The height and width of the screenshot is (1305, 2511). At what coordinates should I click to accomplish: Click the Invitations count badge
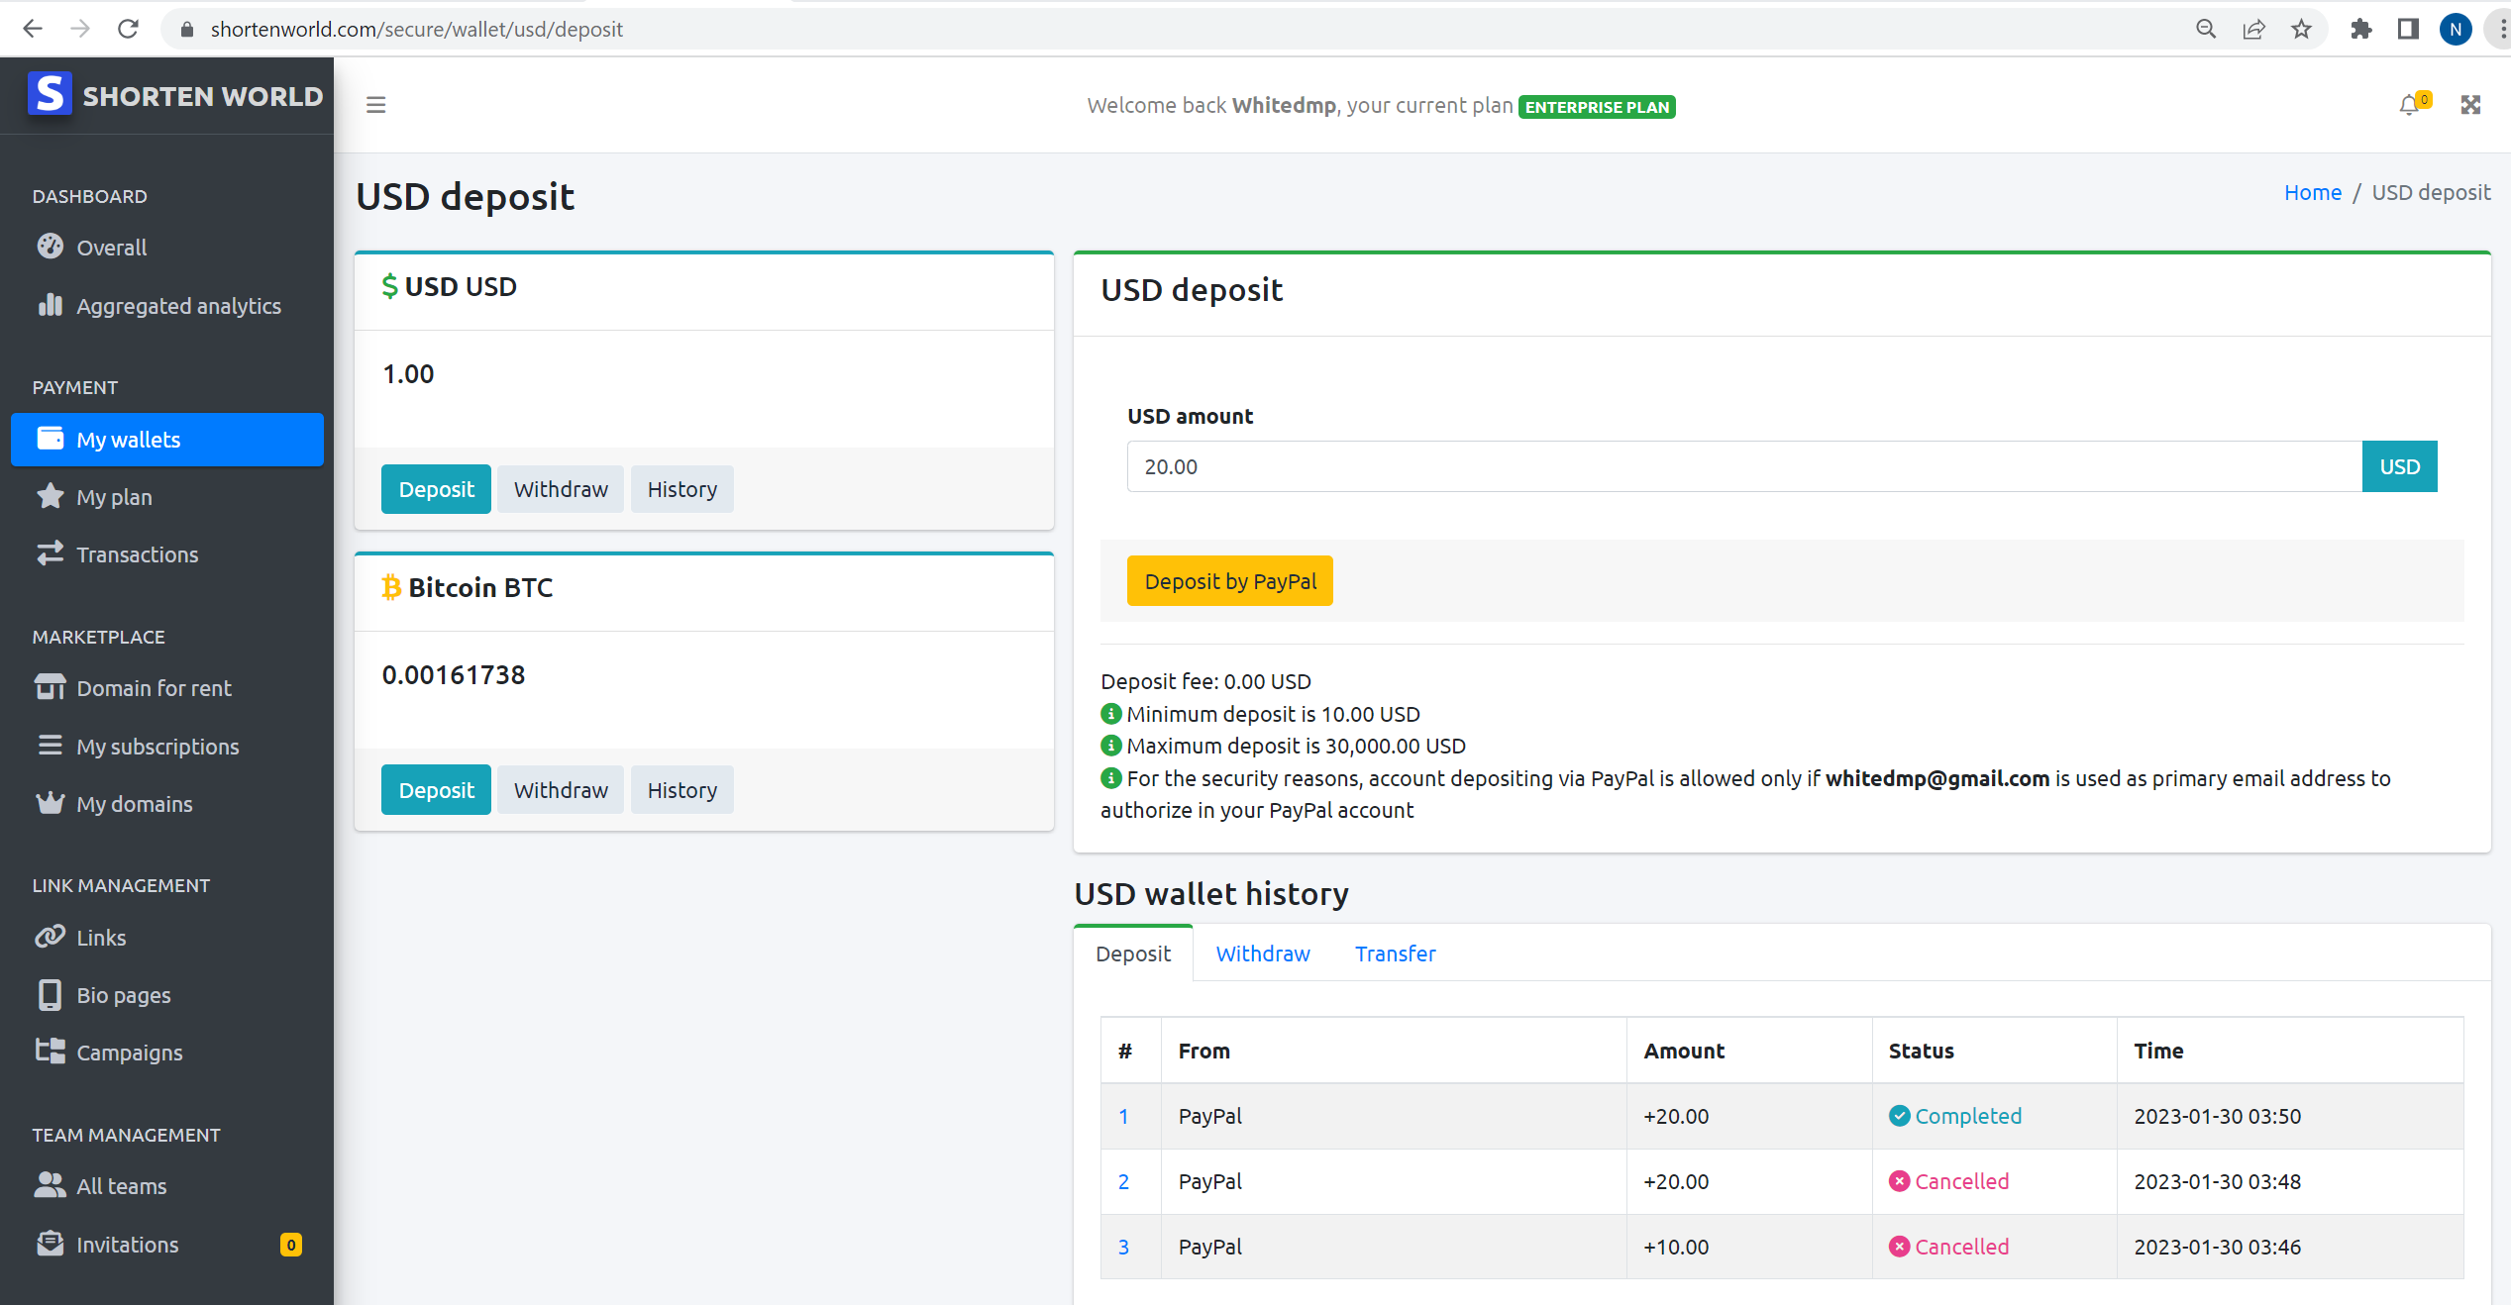pos(291,1245)
